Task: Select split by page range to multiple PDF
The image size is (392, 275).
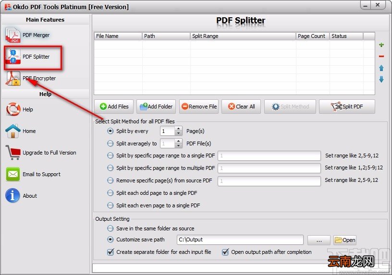Action: click(110, 168)
